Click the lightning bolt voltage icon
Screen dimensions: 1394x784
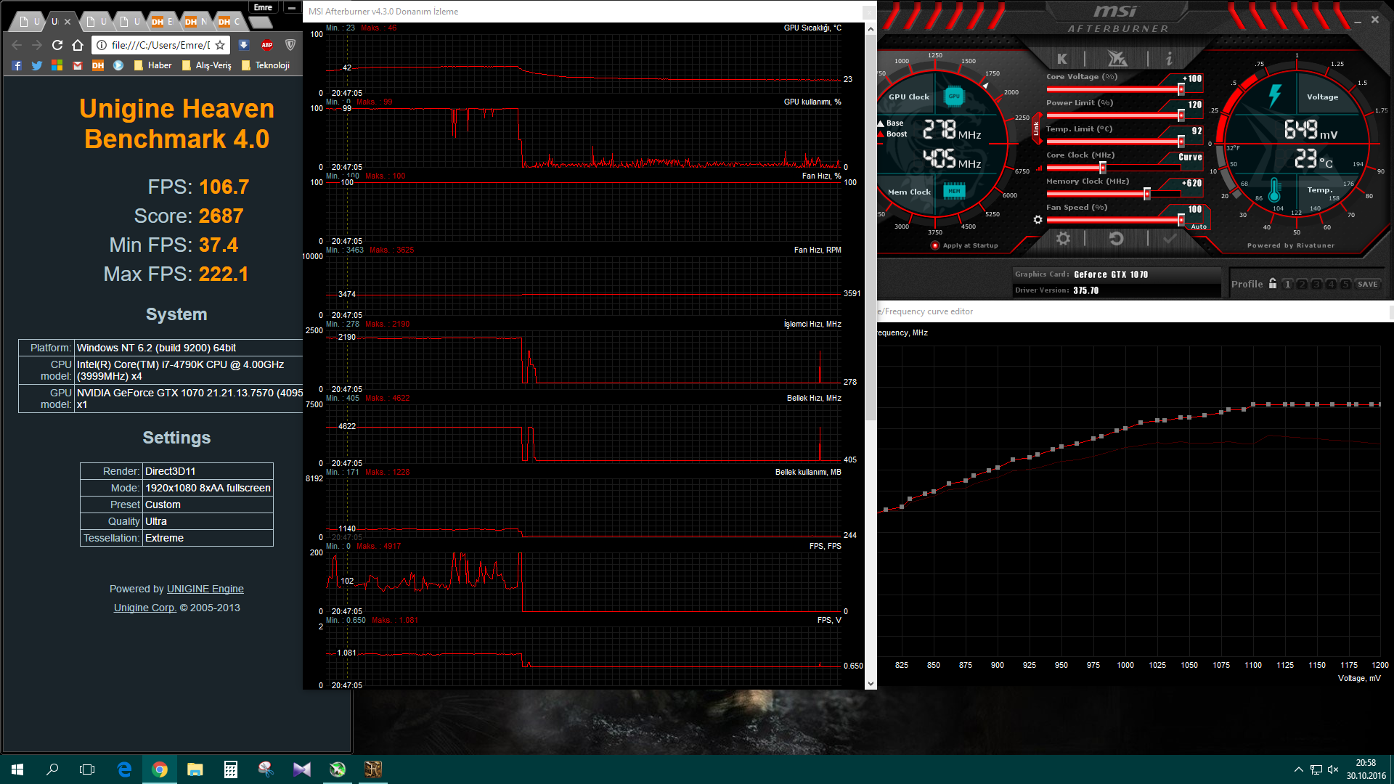click(x=1274, y=95)
